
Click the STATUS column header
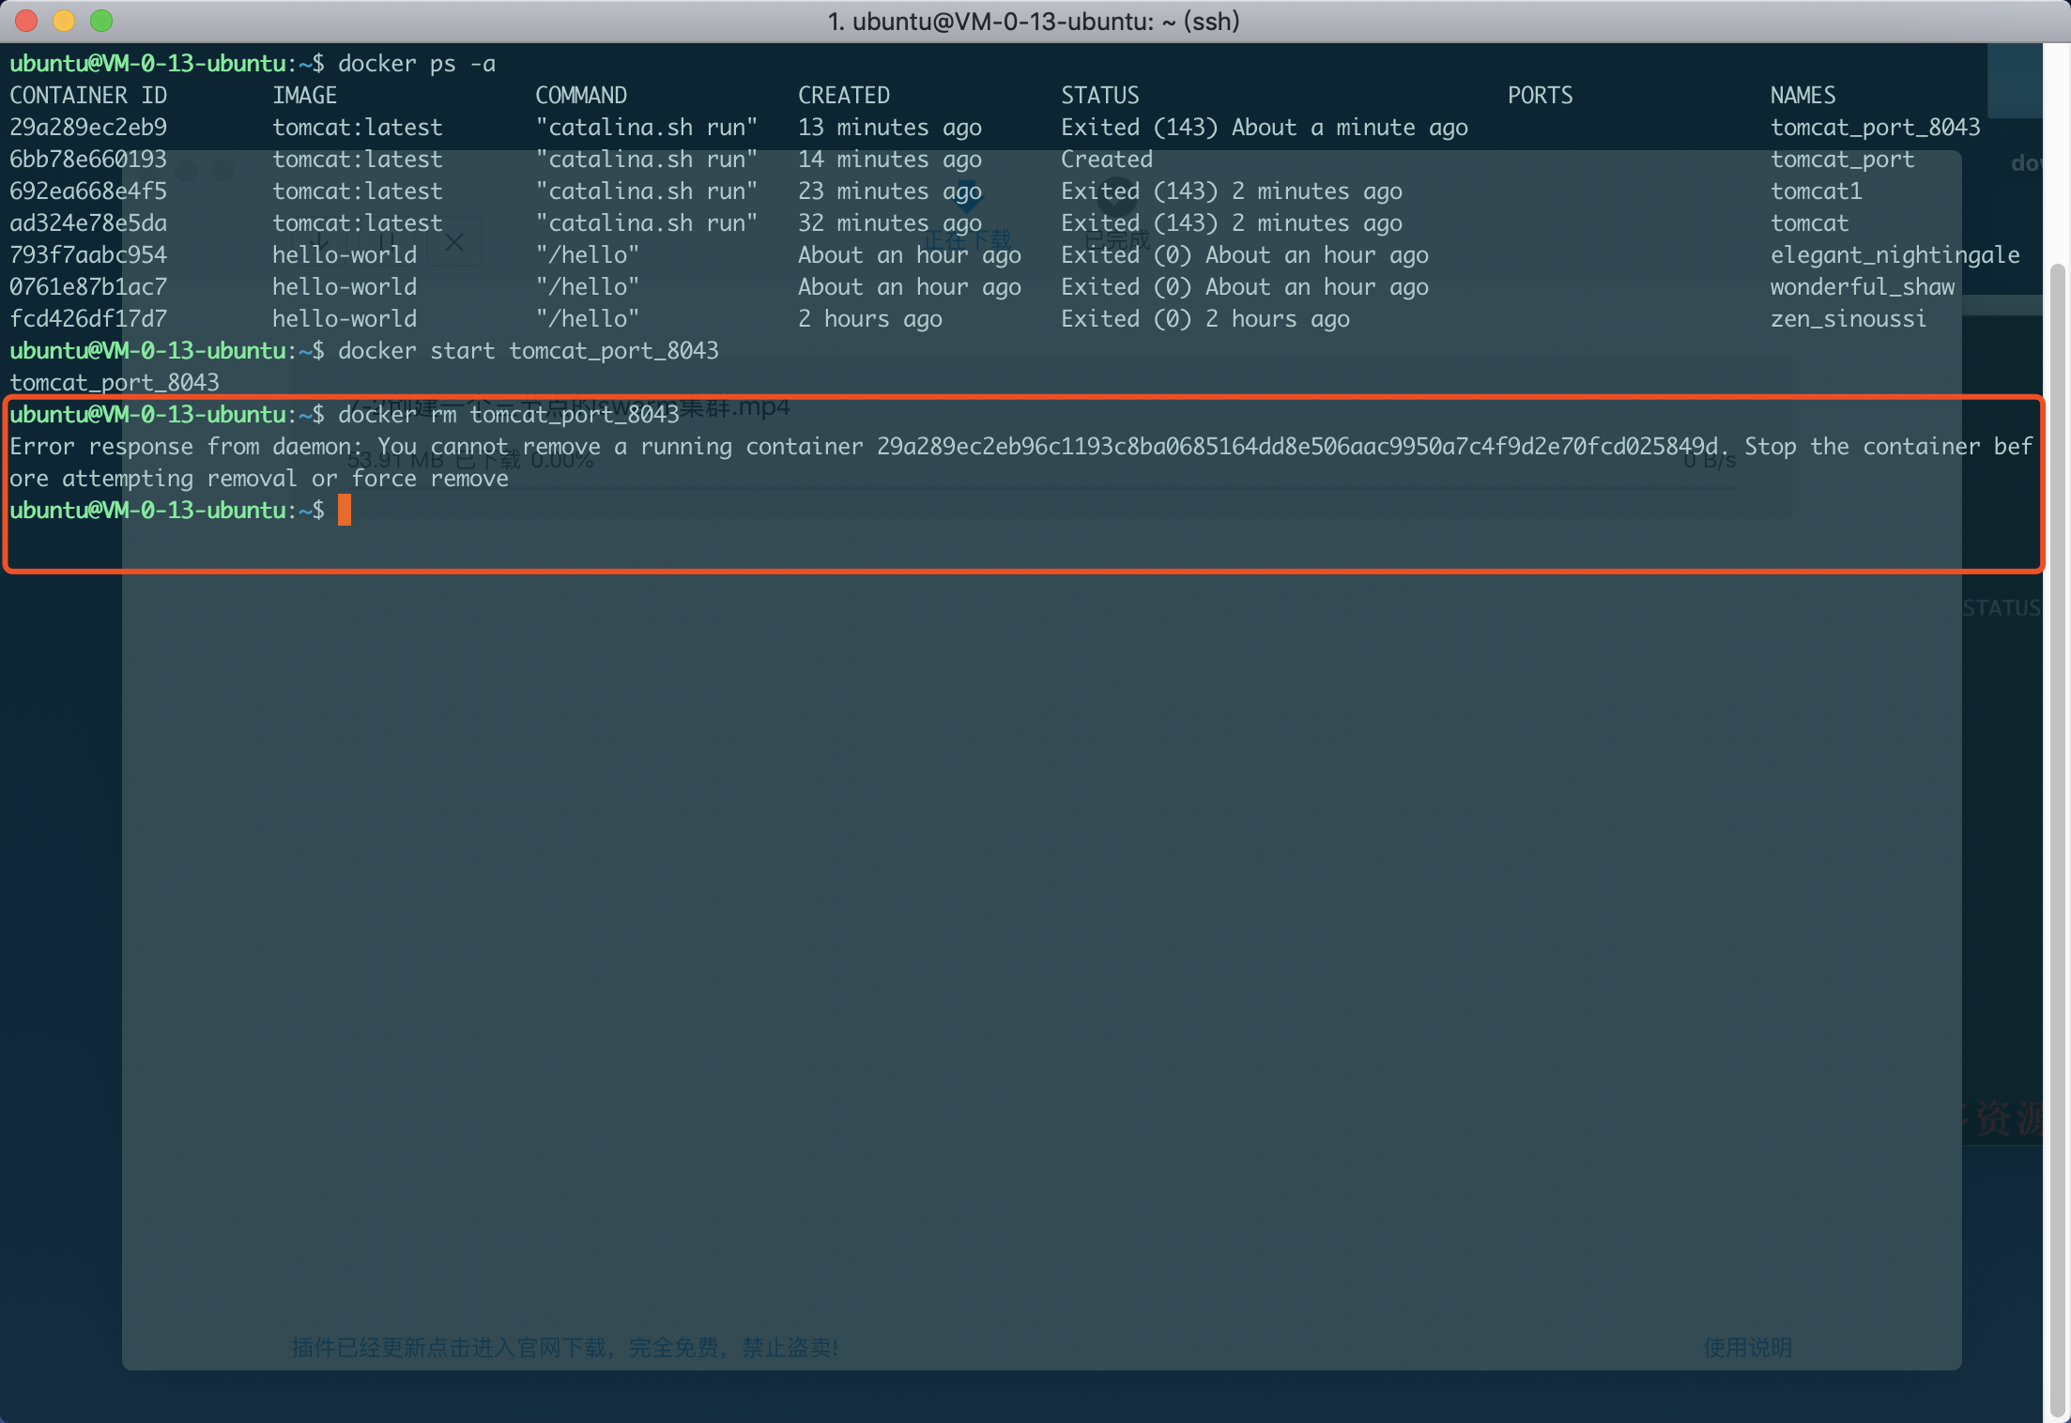(x=1100, y=95)
